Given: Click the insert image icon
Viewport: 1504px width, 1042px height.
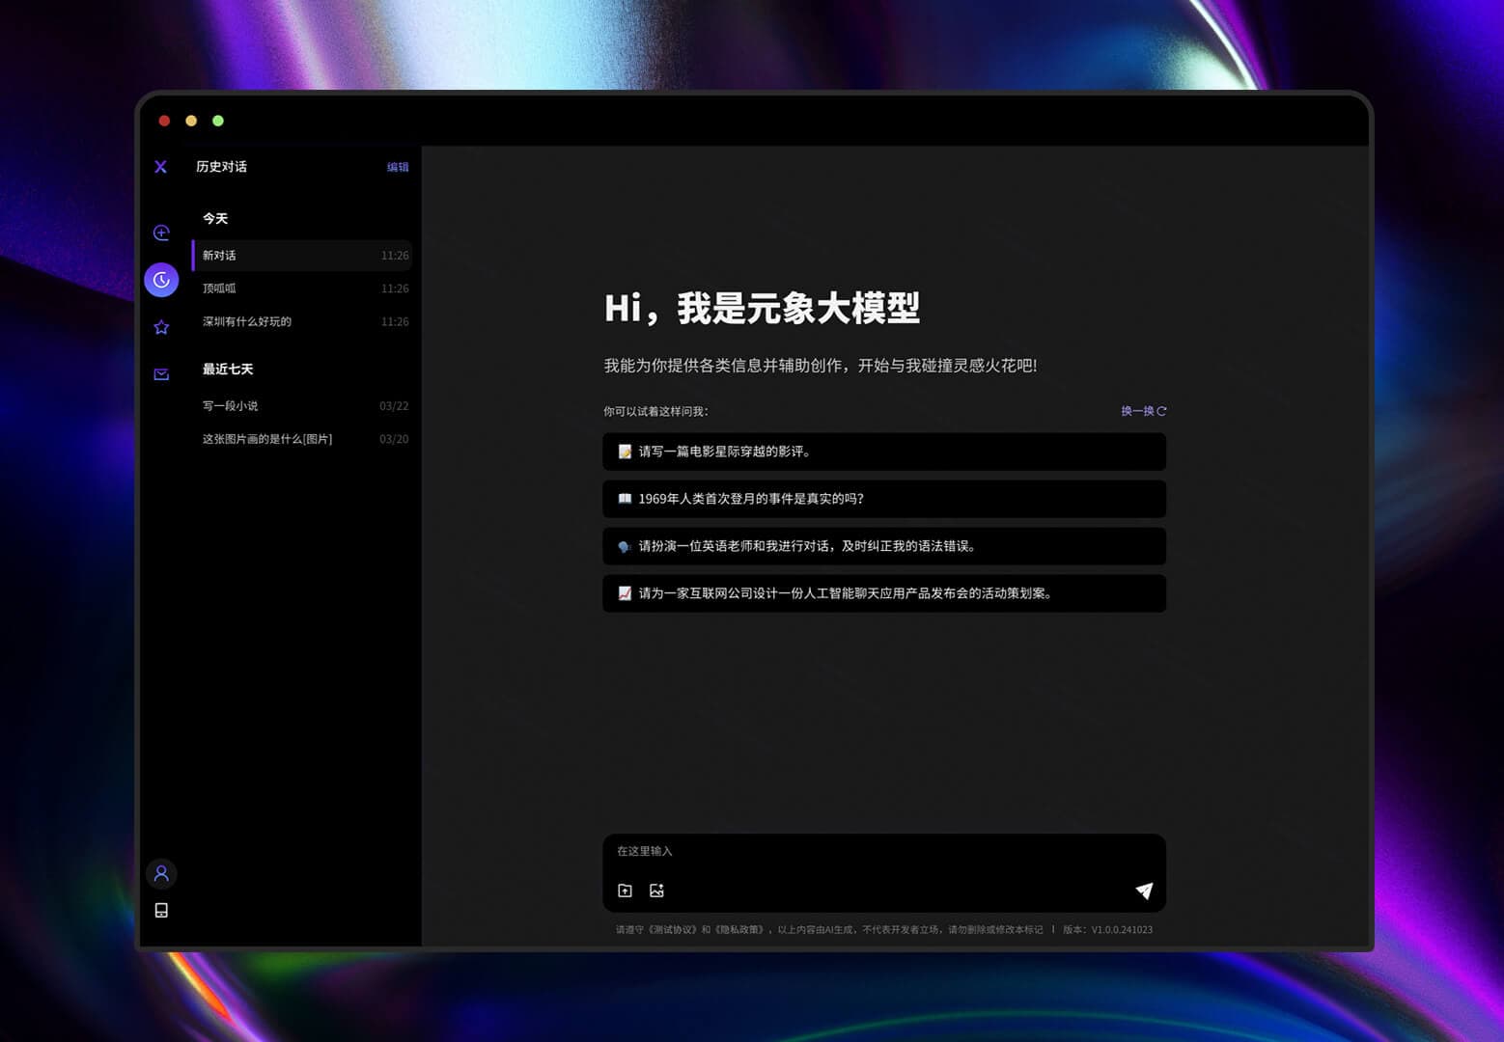Looking at the screenshot, I should coord(656,891).
